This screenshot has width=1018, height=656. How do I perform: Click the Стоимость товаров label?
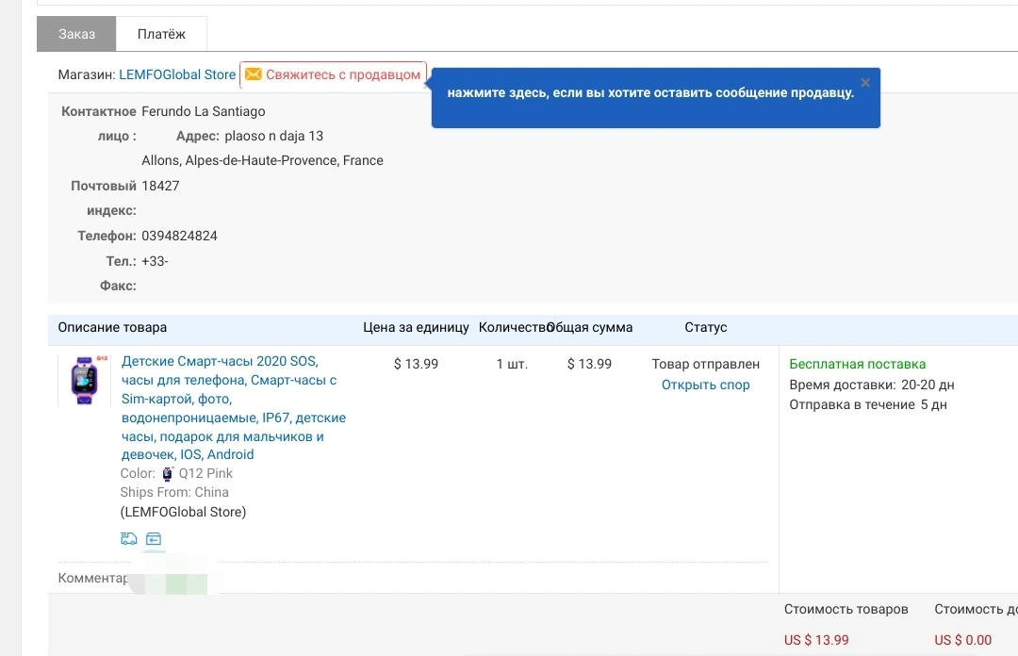click(846, 609)
